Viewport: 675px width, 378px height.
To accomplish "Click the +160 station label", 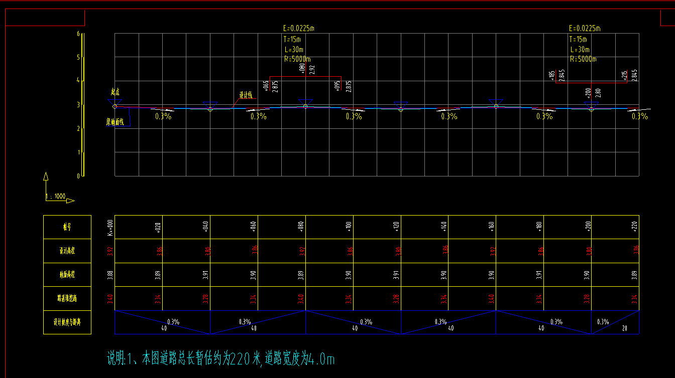I will (492, 228).
